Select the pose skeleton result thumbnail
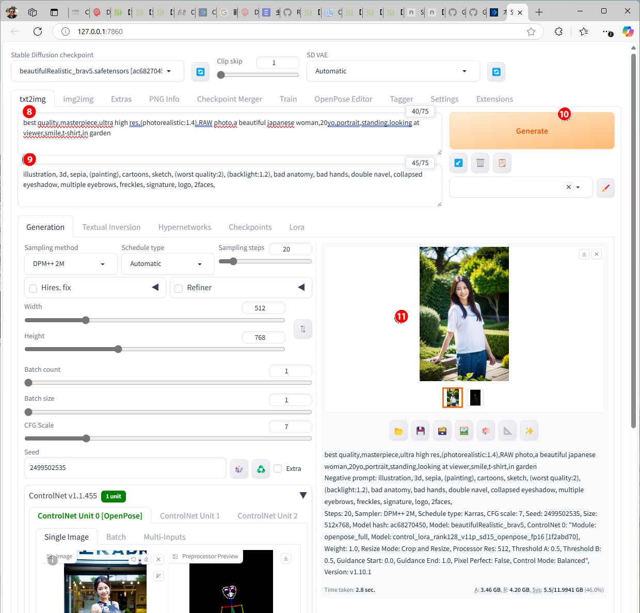Viewport: 640px width, 613px height. tap(475, 398)
